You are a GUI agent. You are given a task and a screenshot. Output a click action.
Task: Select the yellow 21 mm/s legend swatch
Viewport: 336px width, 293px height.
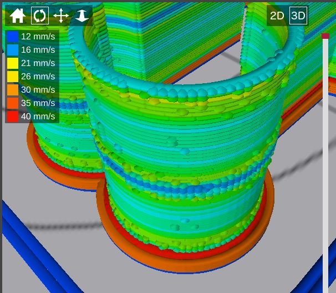pyautogui.click(x=12, y=63)
